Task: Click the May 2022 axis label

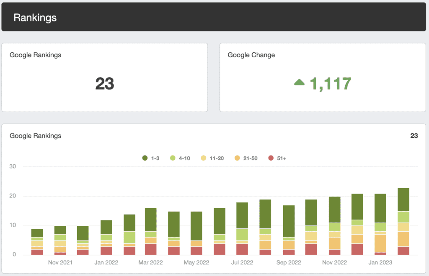Action: pyautogui.click(x=196, y=263)
